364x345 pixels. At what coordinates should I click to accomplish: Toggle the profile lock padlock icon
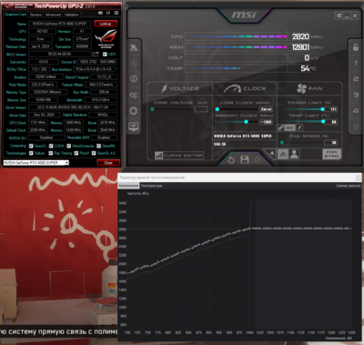coord(356,47)
